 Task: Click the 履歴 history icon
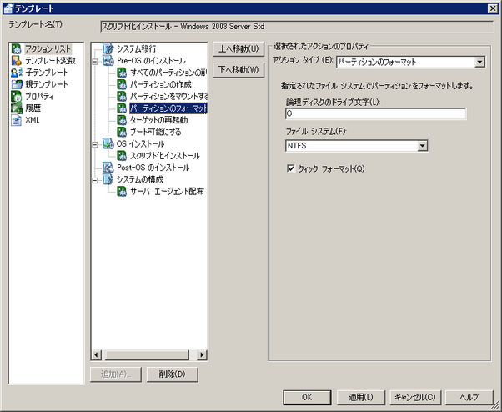(x=17, y=108)
